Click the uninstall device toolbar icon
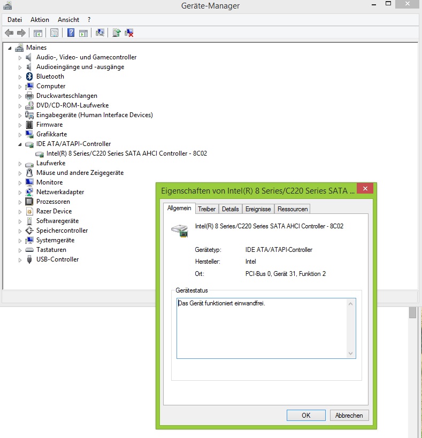The image size is (422, 438). pyautogui.click(x=129, y=33)
